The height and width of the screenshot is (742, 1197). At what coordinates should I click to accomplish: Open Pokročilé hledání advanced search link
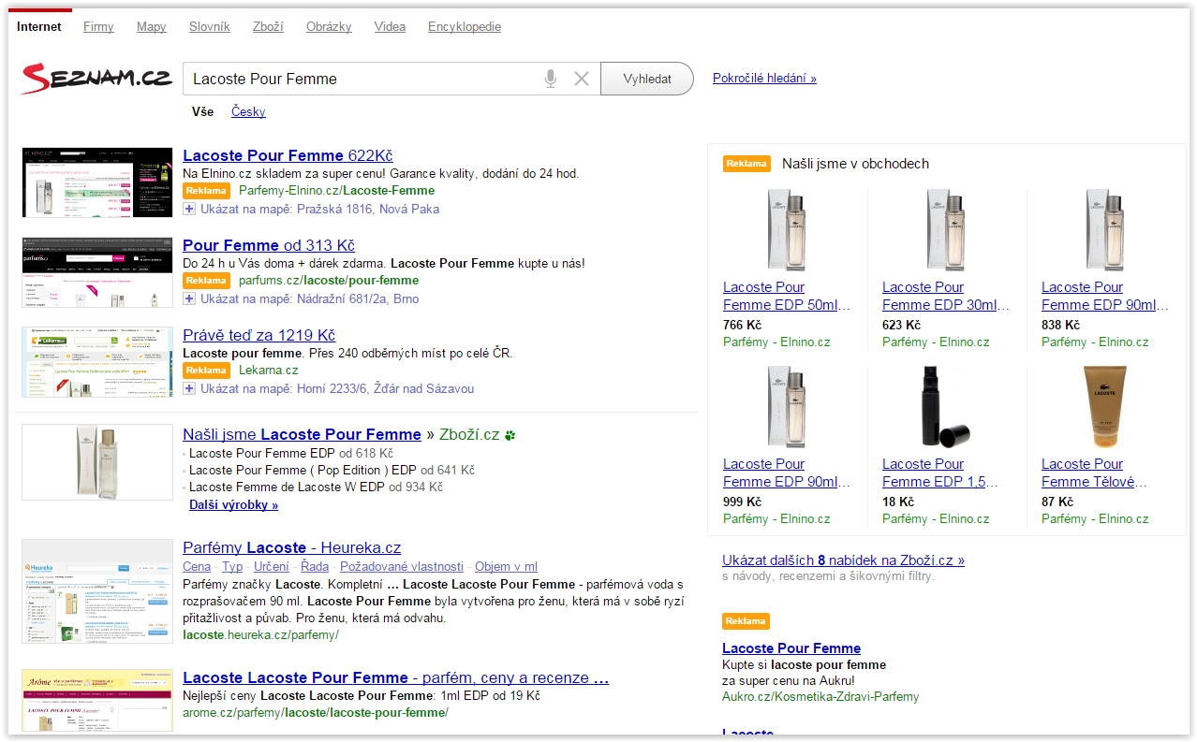pyautogui.click(x=764, y=79)
